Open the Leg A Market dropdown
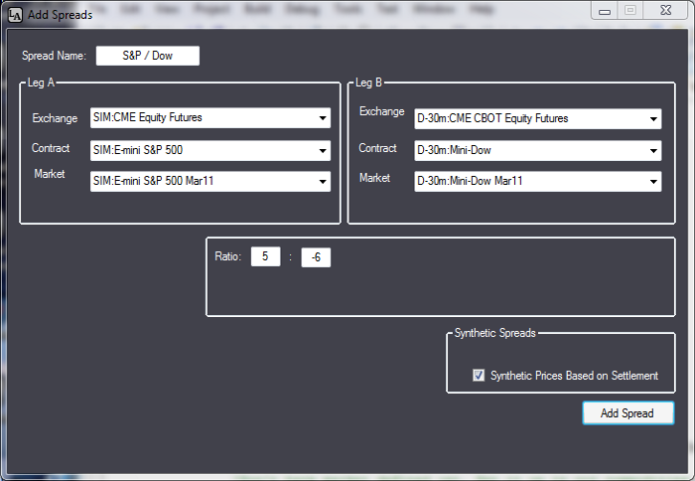The height and width of the screenshot is (481, 695). tap(210, 182)
